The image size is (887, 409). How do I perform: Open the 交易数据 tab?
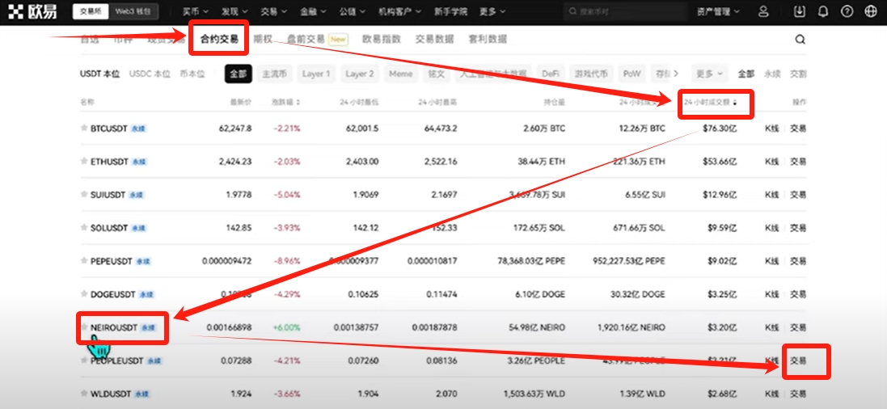click(x=434, y=39)
